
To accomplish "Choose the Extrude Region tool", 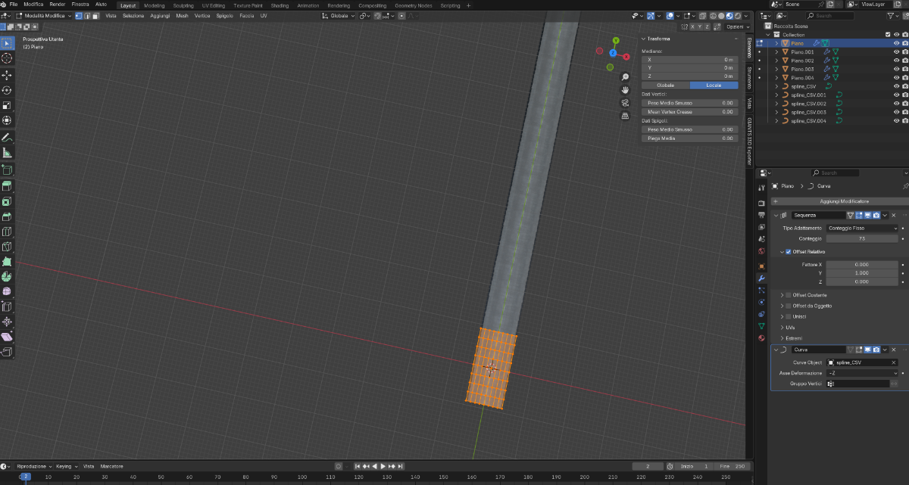I will 7,186.
